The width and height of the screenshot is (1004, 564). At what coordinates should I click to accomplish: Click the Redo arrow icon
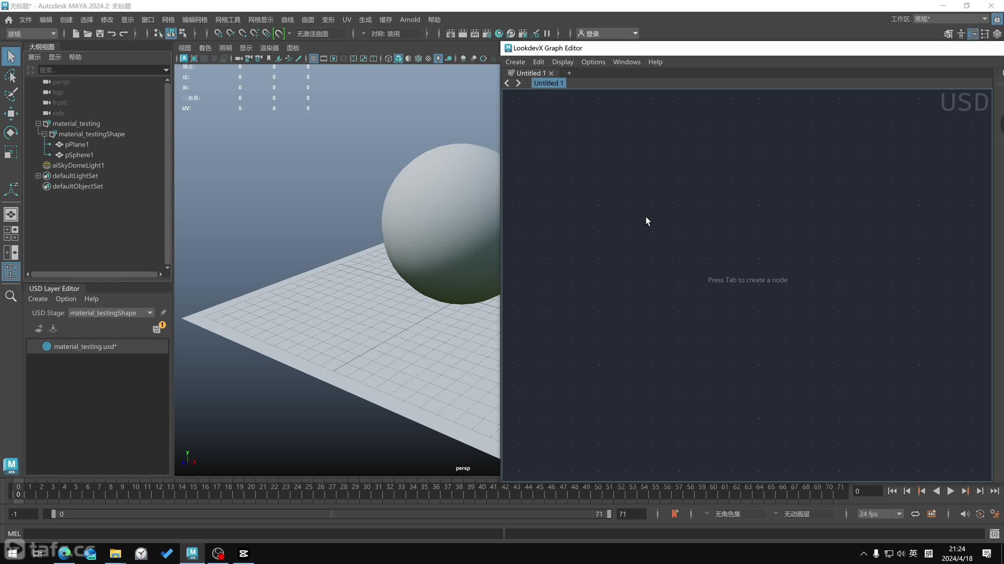point(124,34)
